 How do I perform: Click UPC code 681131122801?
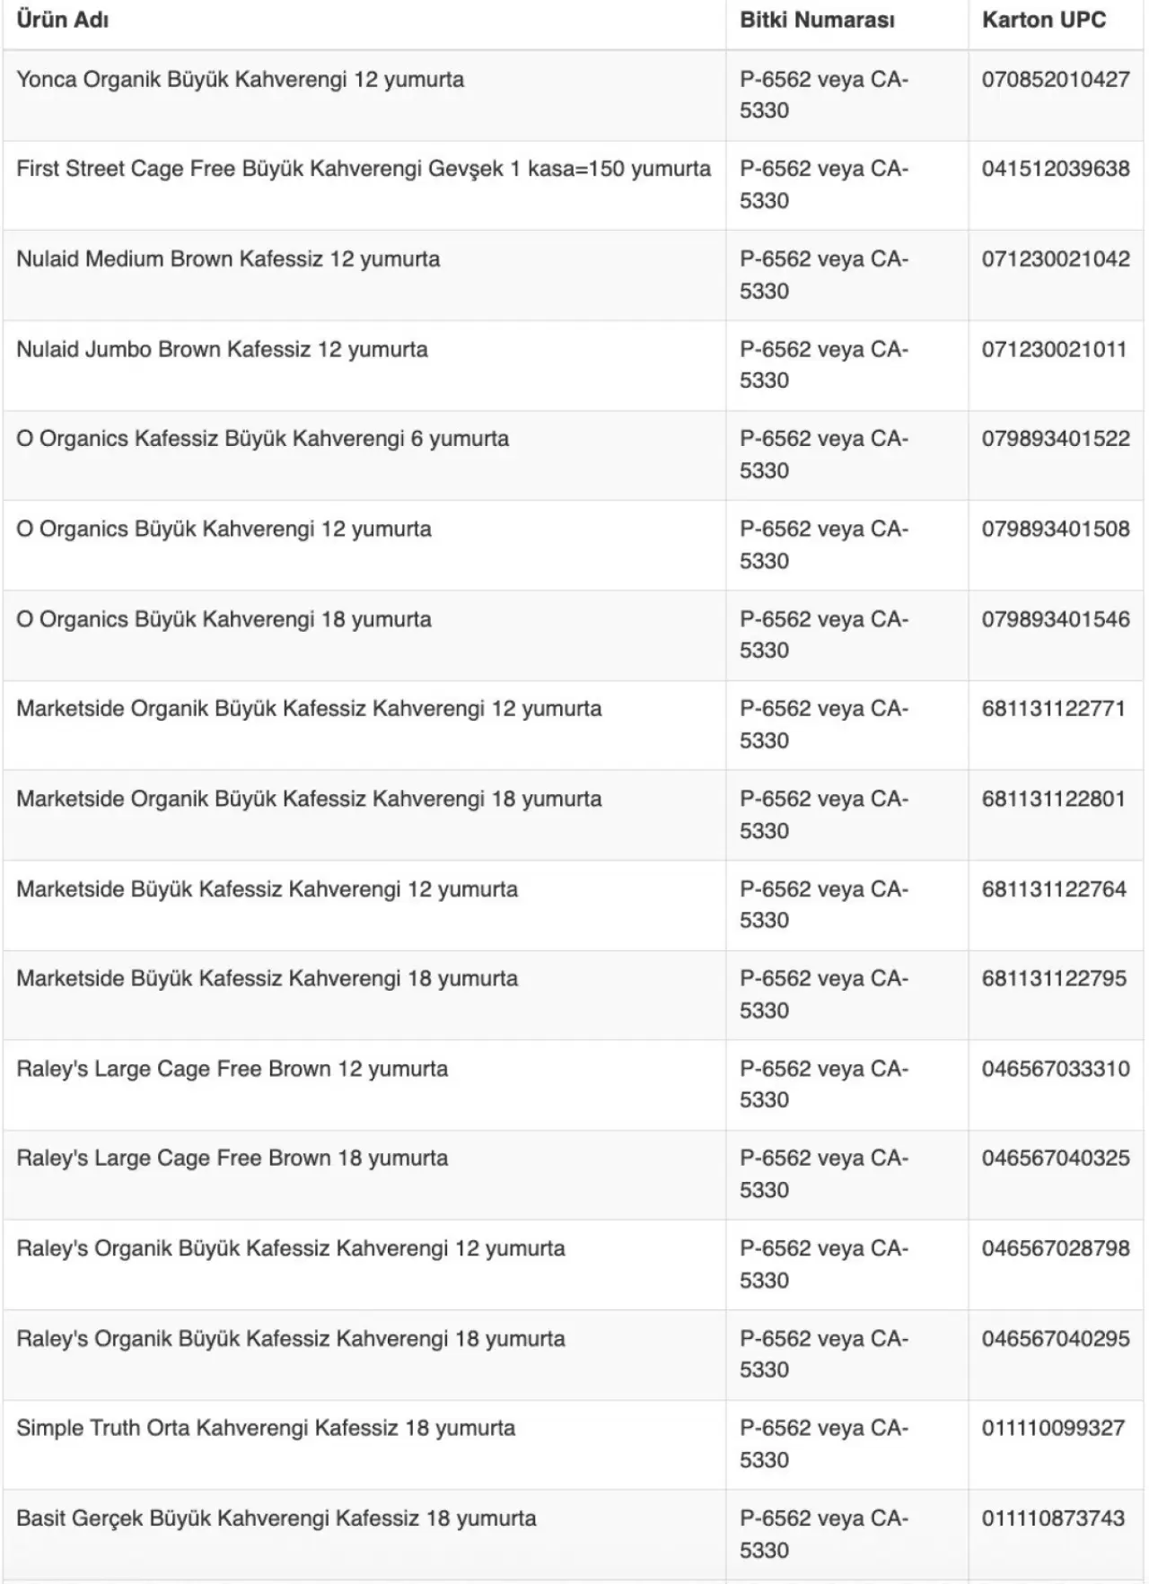(x=1054, y=799)
